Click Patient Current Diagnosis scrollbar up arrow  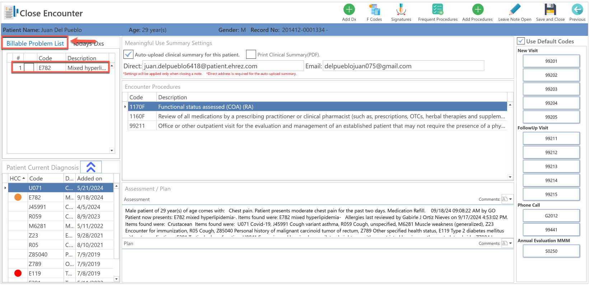(x=116, y=186)
